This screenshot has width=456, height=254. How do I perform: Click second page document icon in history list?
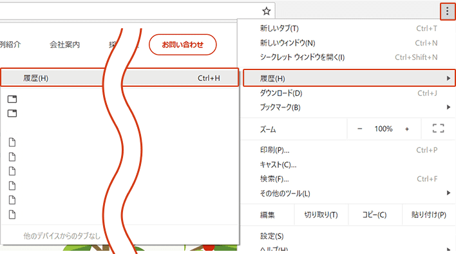point(12,157)
